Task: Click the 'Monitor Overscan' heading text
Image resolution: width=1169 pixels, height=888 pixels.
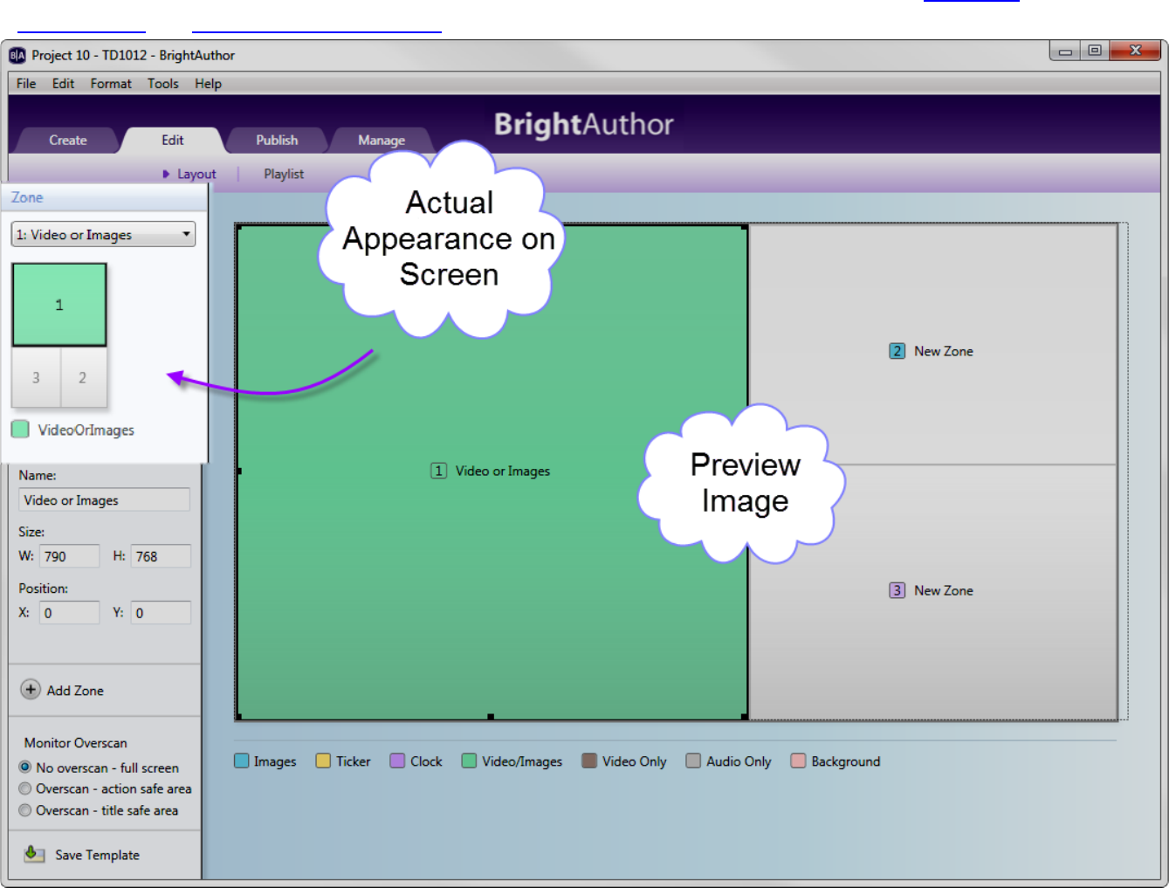Action: point(76,743)
